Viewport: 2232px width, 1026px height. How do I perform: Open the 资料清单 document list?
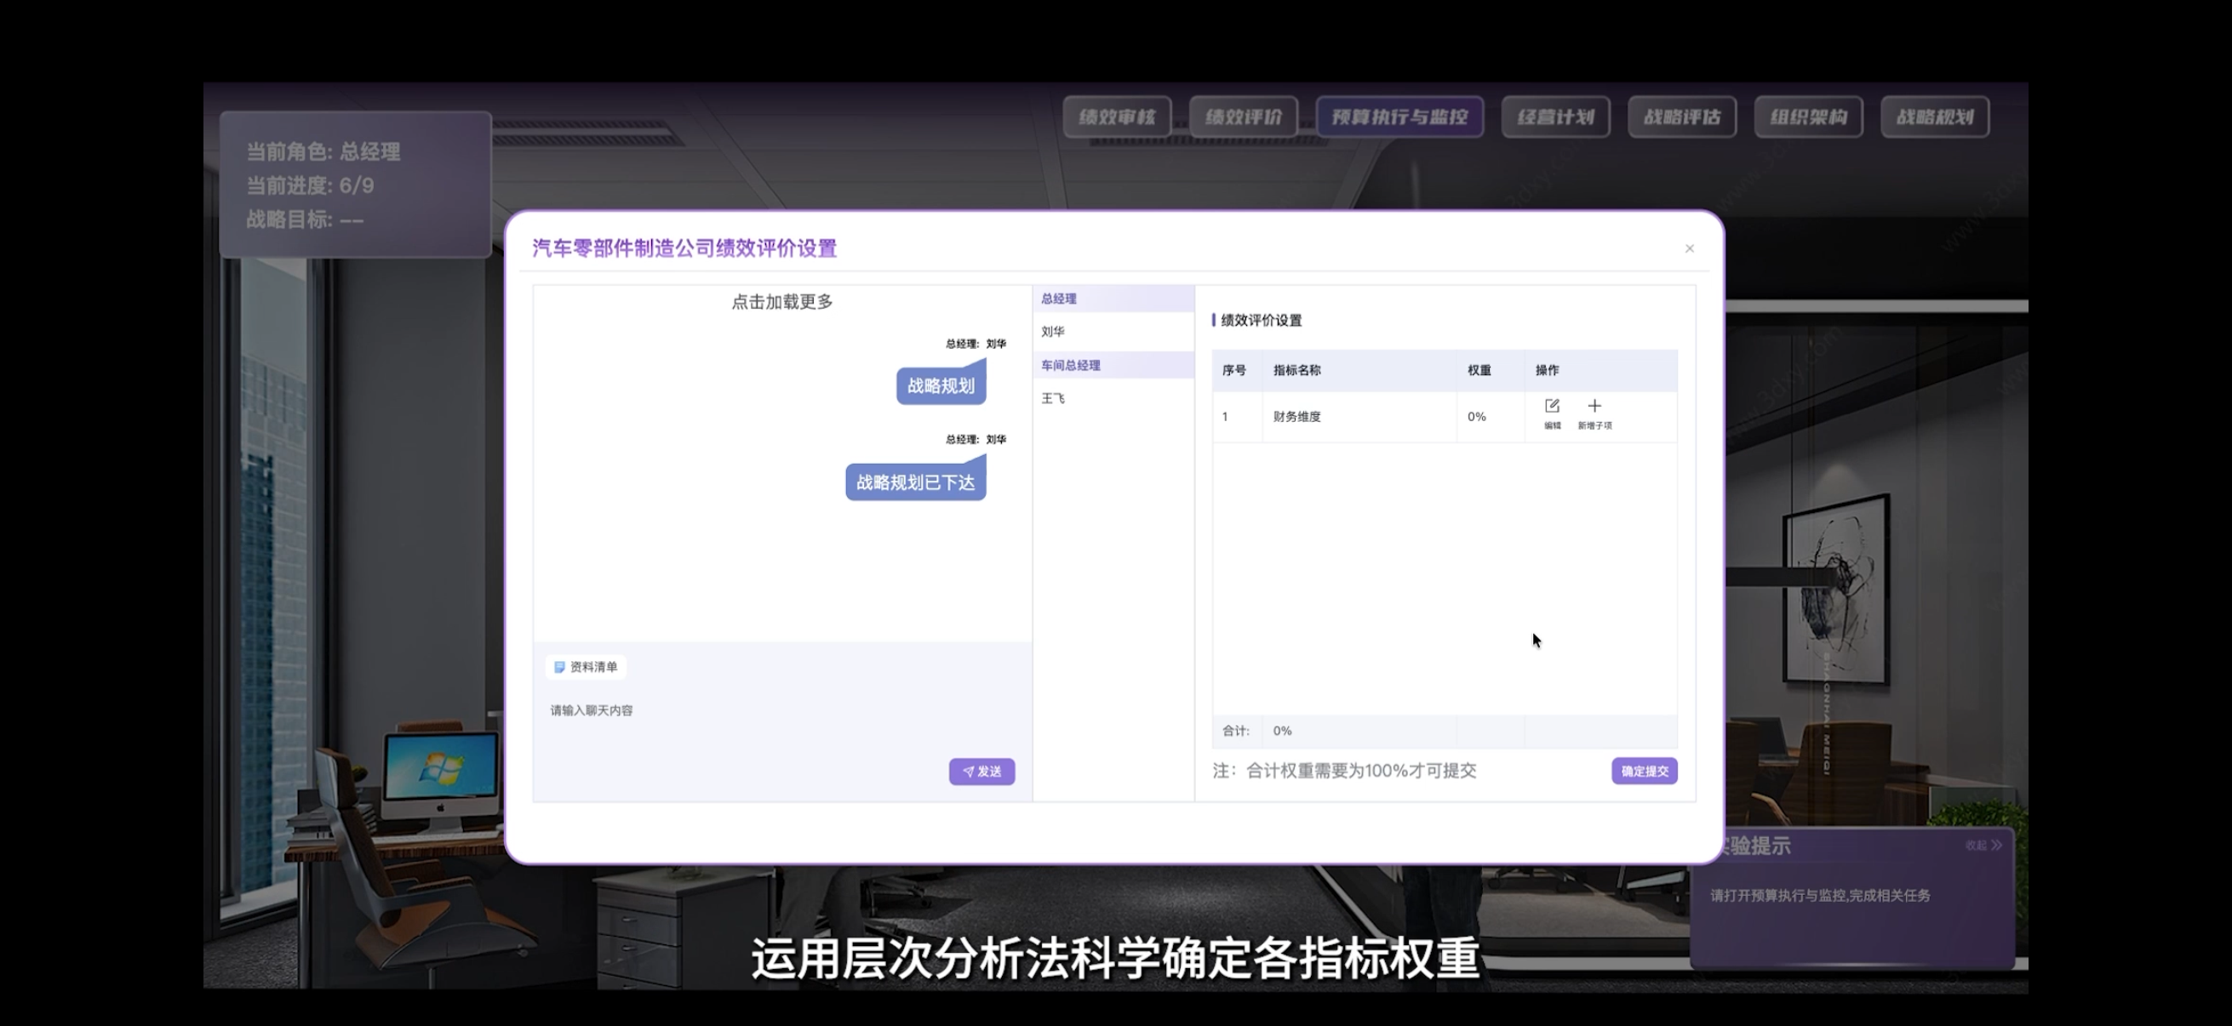tap(586, 667)
